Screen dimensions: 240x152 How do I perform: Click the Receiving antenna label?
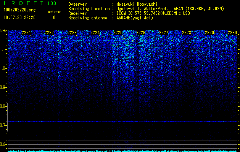88,18
